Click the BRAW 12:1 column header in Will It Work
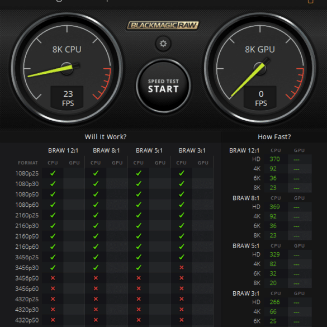Image resolution: width=327 pixels, height=327 pixels. pyautogui.click(x=63, y=150)
